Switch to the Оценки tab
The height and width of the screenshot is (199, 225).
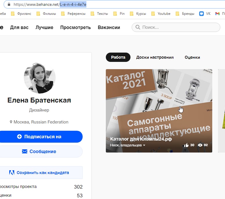(x=192, y=57)
